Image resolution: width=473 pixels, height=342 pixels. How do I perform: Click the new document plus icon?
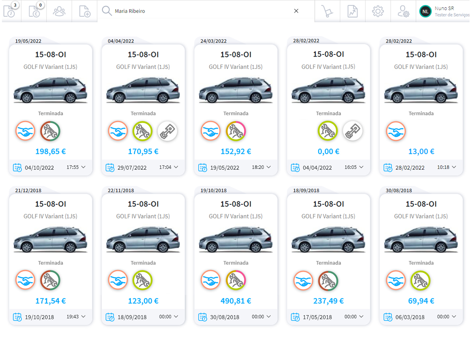point(84,11)
